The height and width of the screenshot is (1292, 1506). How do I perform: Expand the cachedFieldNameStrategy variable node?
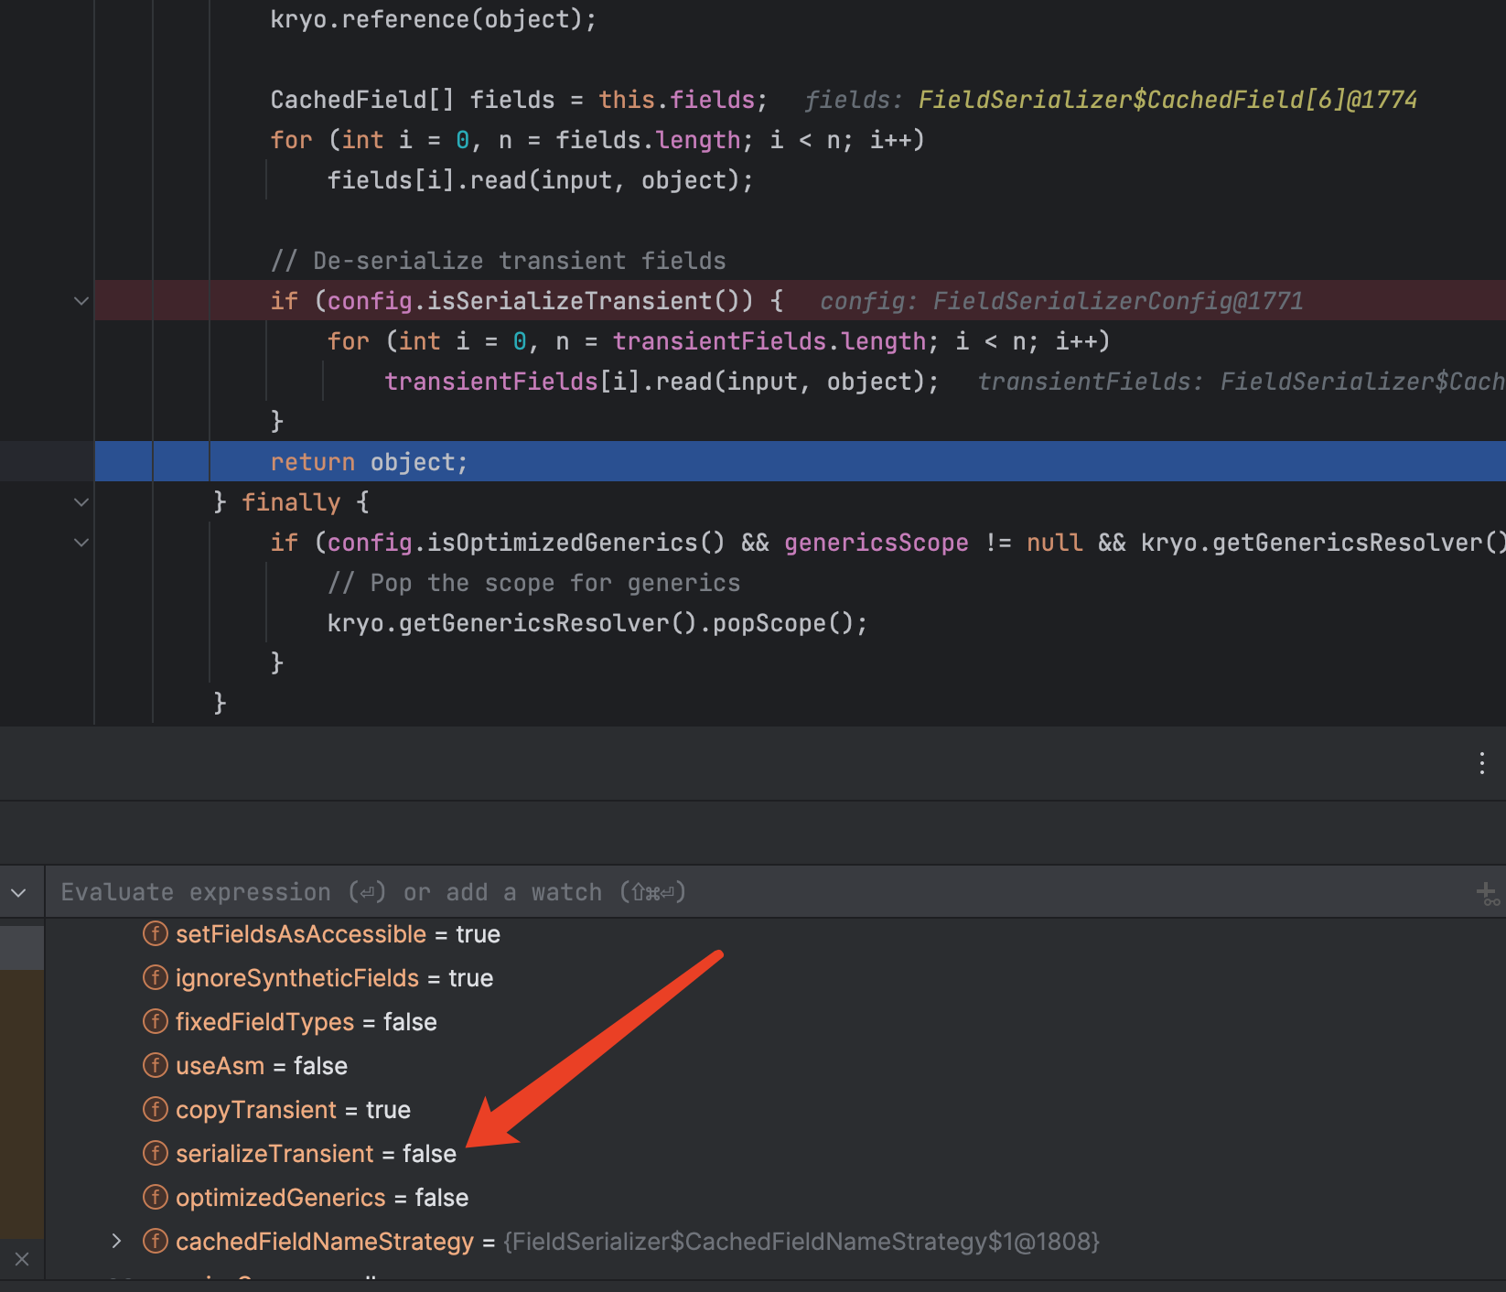(116, 1241)
